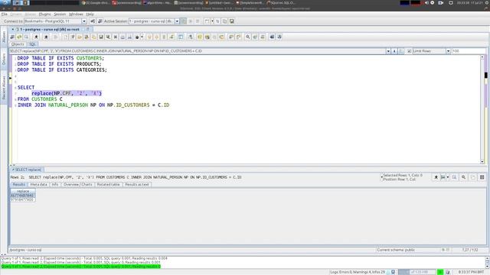
Task: Open the Plugins menu
Action: [44, 15]
